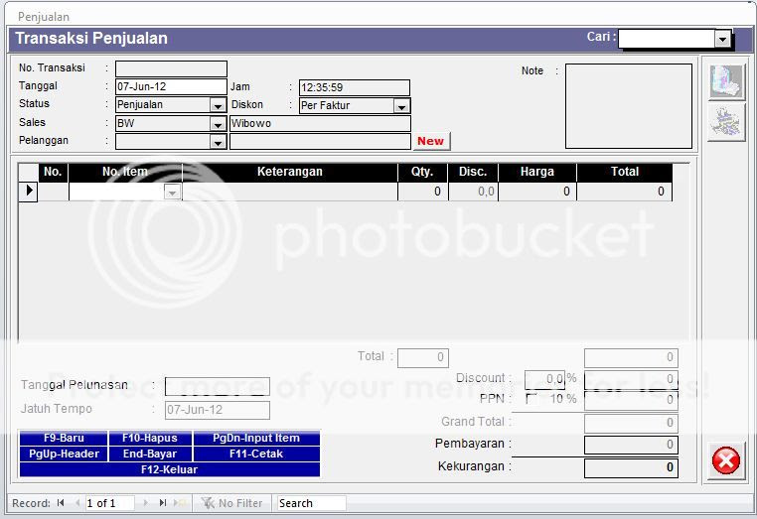Click the F11-Cetak button
Viewport: 757px width, 519px height.
point(256,454)
